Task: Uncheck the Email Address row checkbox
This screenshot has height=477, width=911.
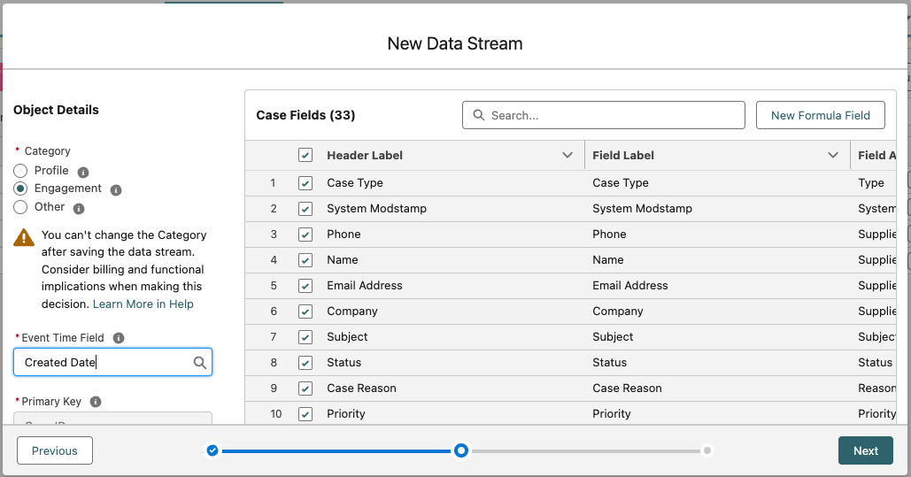Action: (305, 286)
